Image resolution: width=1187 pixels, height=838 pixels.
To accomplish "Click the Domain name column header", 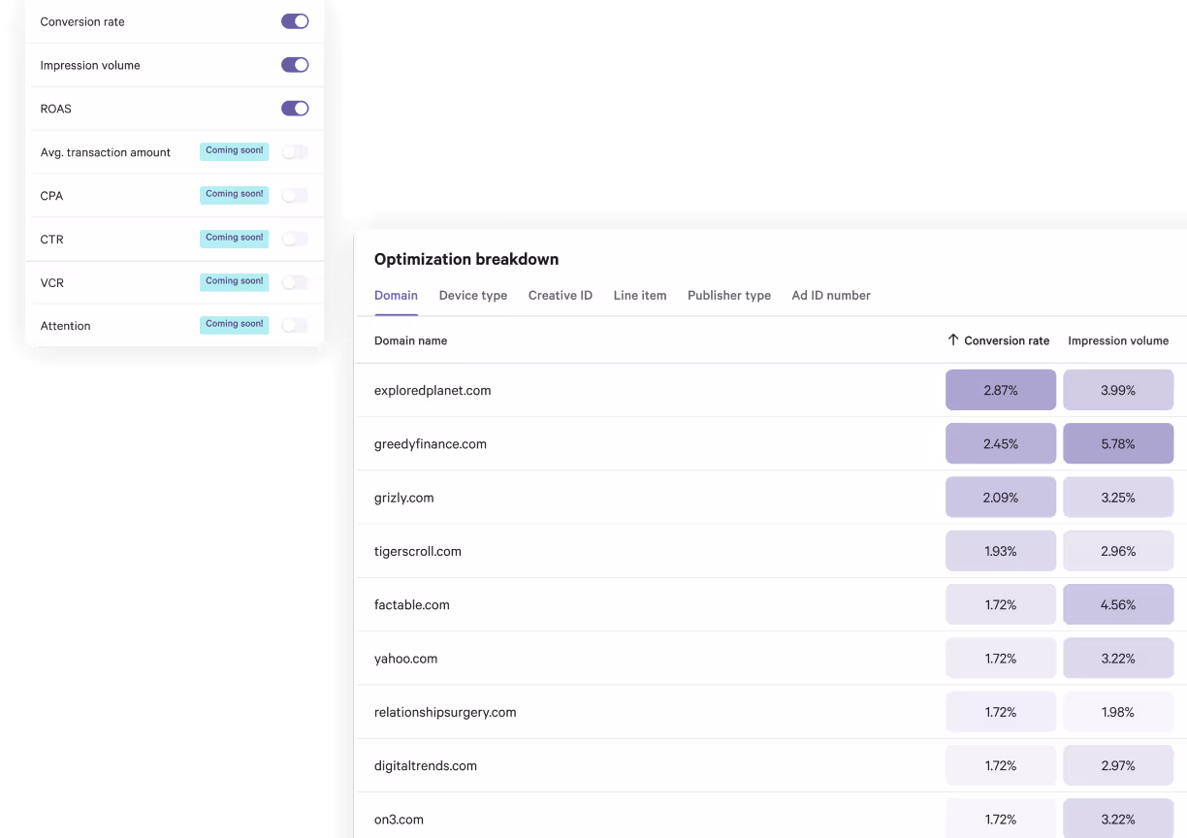I will point(410,340).
